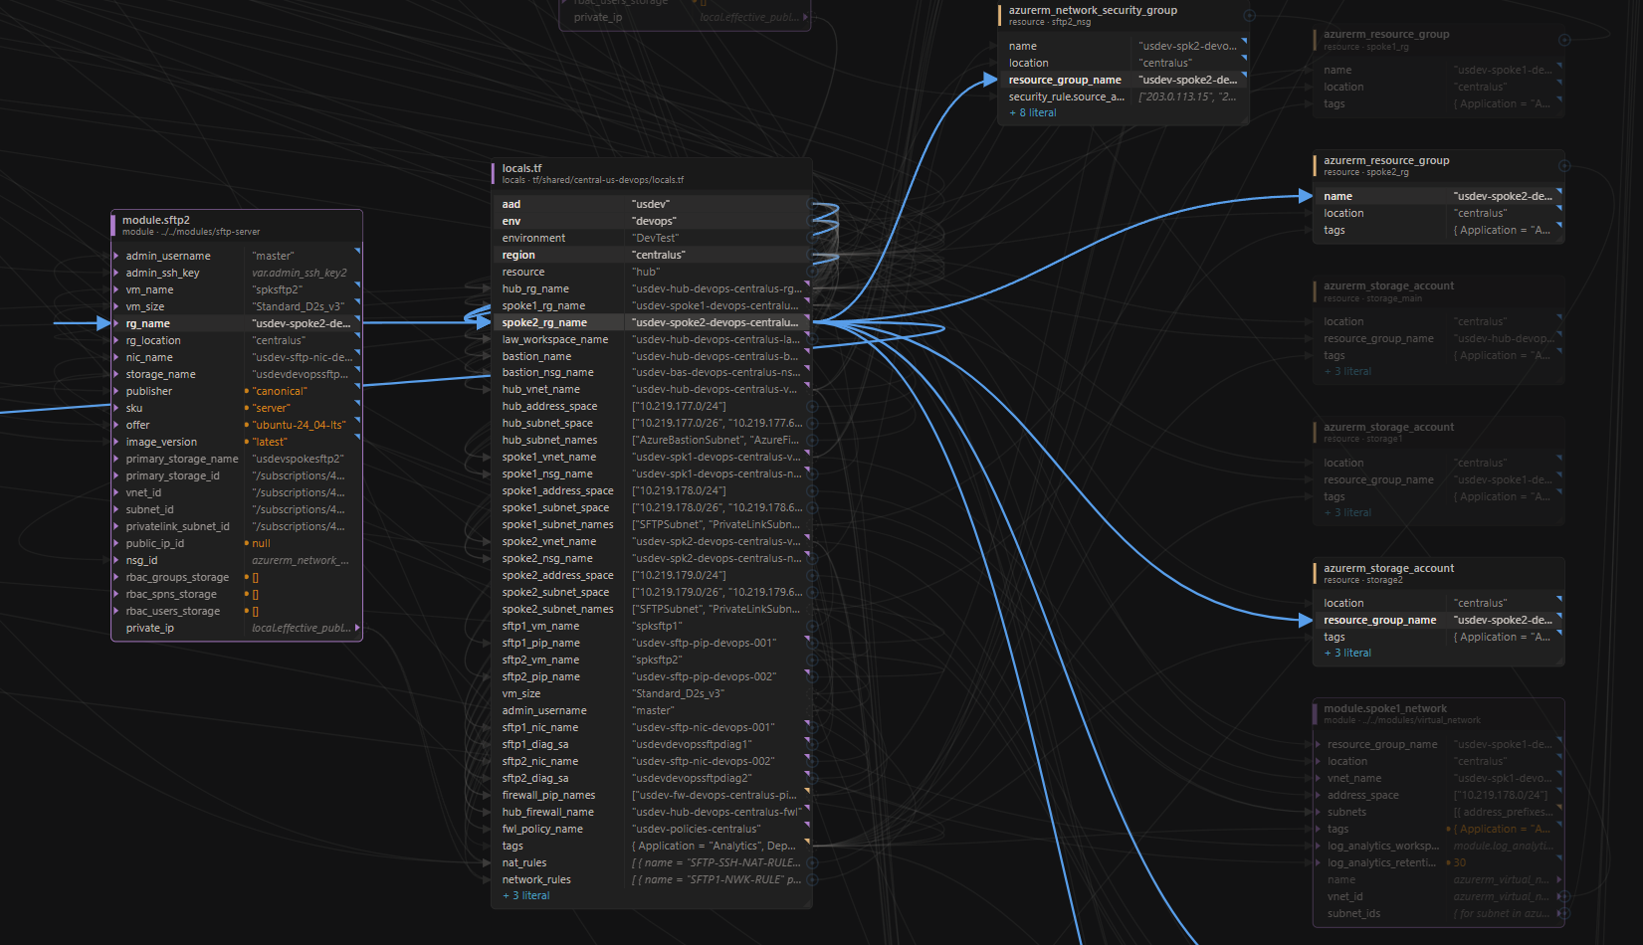The height and width of the screenshot is (945, 1643).
Task: Select azurerm_resource_group spoke2_rg header
Action: pos(1438,165)
